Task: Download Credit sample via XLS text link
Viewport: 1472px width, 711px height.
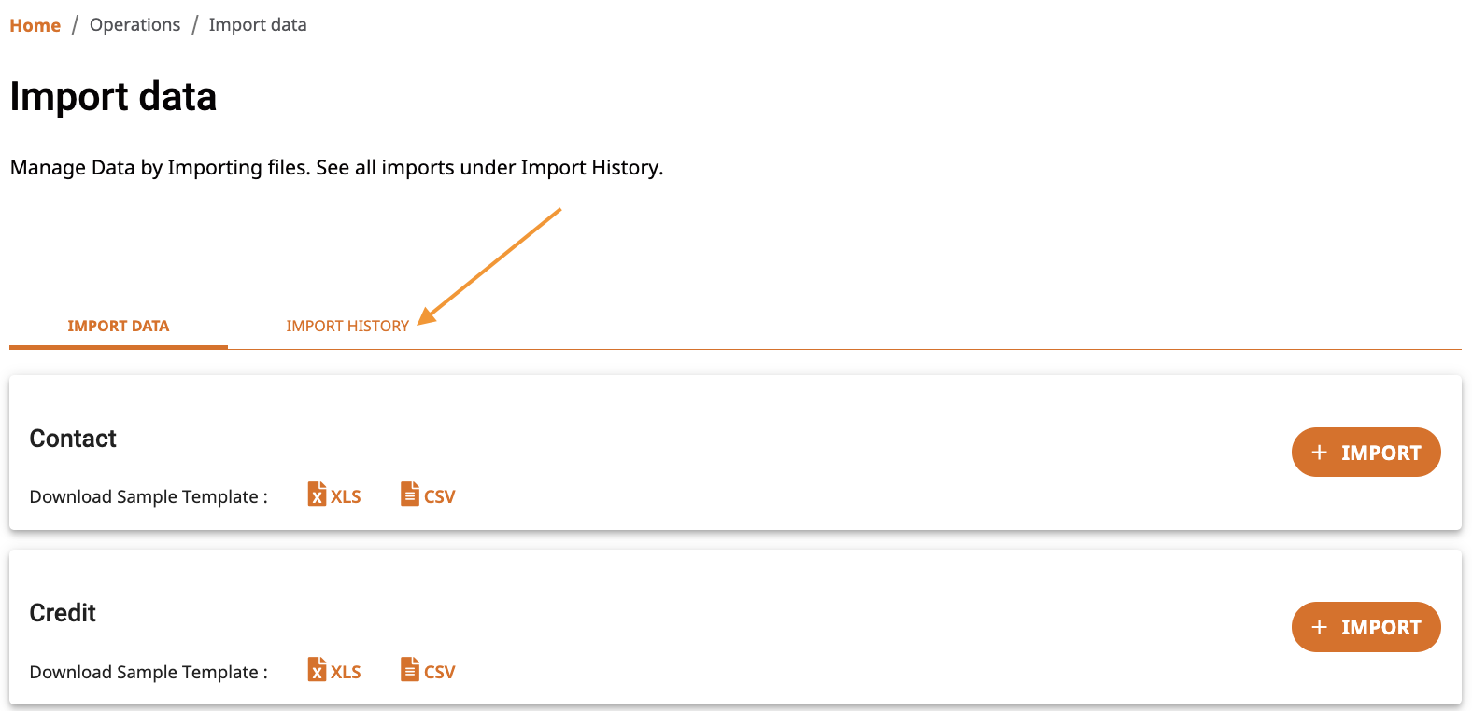Action: click(346, 673)
